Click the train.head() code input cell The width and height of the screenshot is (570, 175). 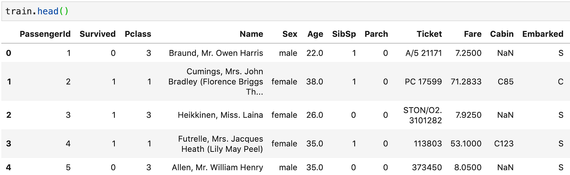coord(285,11)
